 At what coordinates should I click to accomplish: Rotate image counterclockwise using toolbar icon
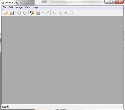click(19, 13)
